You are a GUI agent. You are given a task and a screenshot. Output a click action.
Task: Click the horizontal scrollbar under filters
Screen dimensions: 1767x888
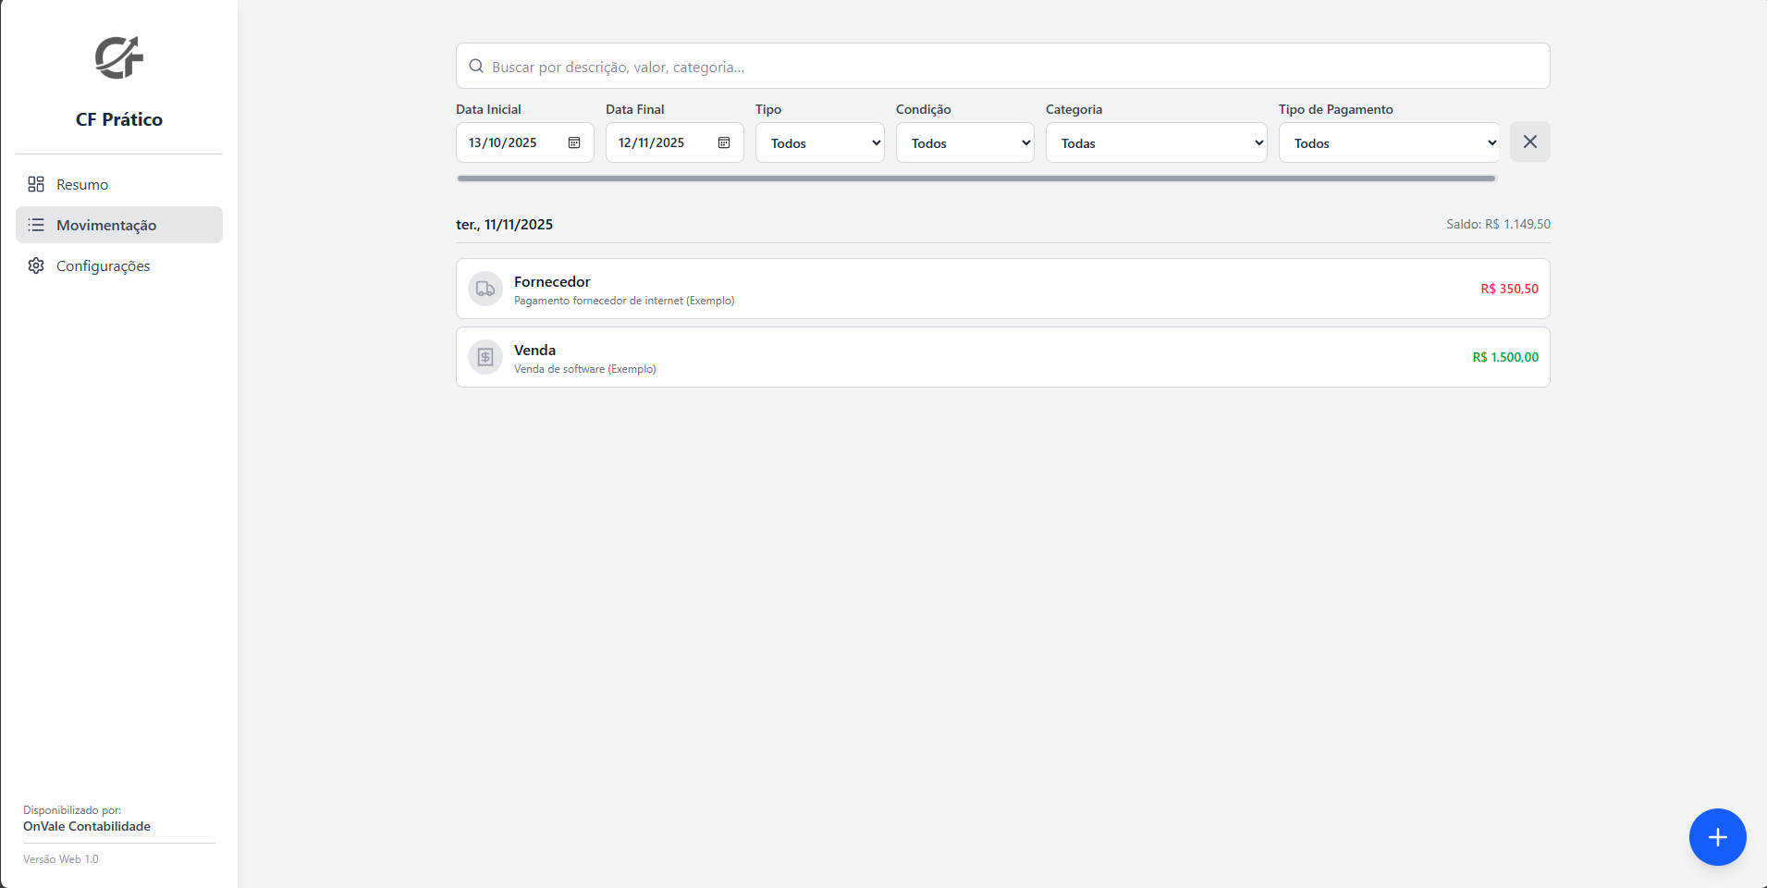click(976, 179)
